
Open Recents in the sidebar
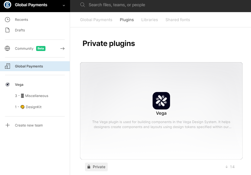click(x=21, y=20)
